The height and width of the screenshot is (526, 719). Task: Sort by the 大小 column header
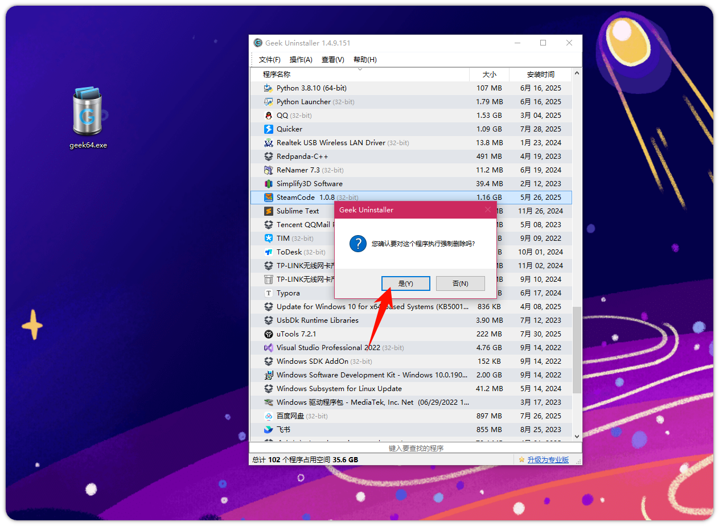[x=489, y=75]
